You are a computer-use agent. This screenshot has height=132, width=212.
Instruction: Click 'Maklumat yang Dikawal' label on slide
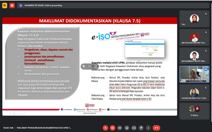point(98,79)
